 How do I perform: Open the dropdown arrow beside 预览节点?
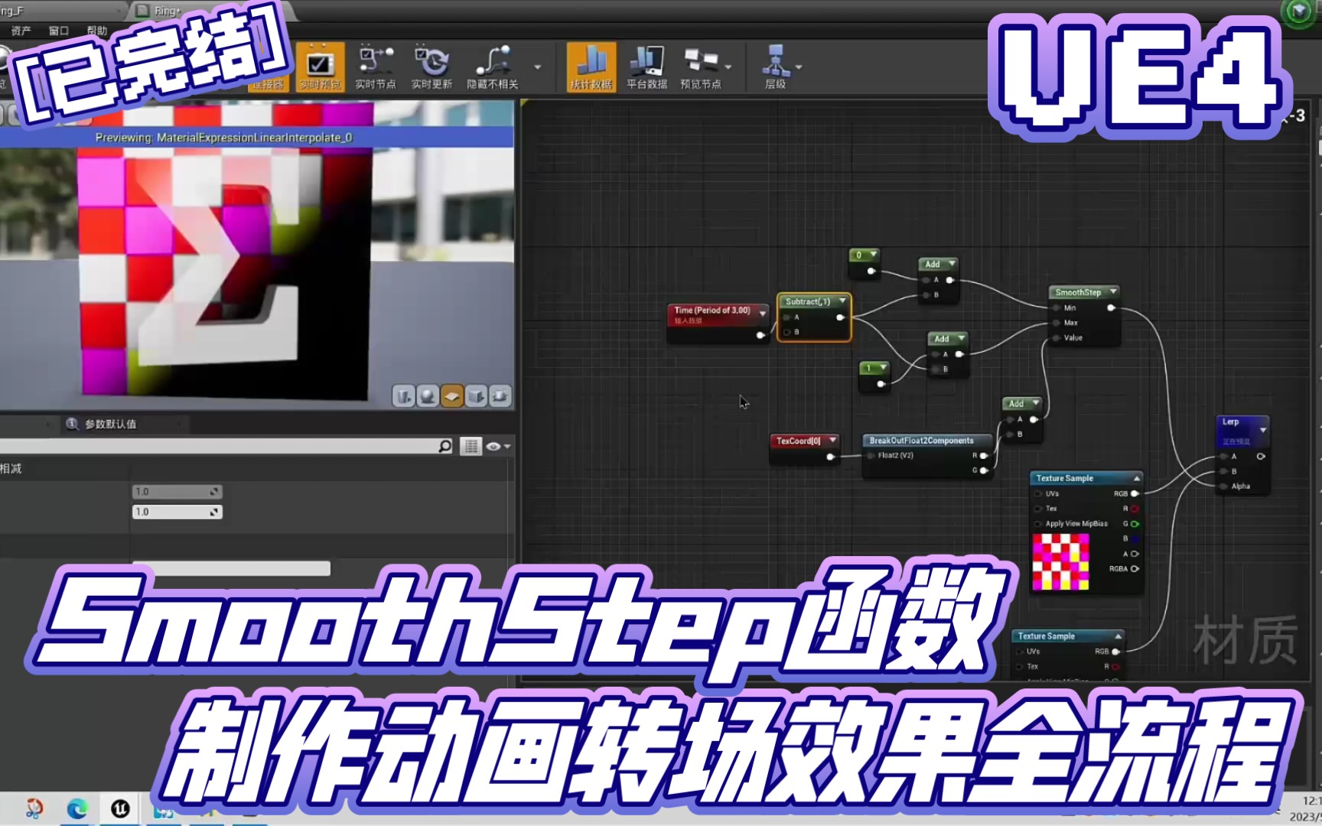pyautogui.click(x=728, y=67)
